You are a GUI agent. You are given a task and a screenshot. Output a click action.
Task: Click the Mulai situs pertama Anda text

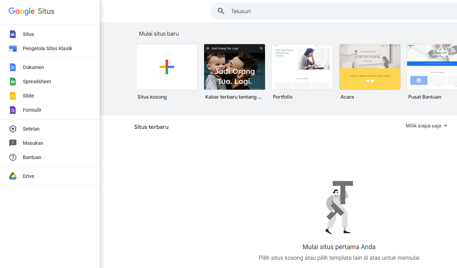[x=339, y=247]
